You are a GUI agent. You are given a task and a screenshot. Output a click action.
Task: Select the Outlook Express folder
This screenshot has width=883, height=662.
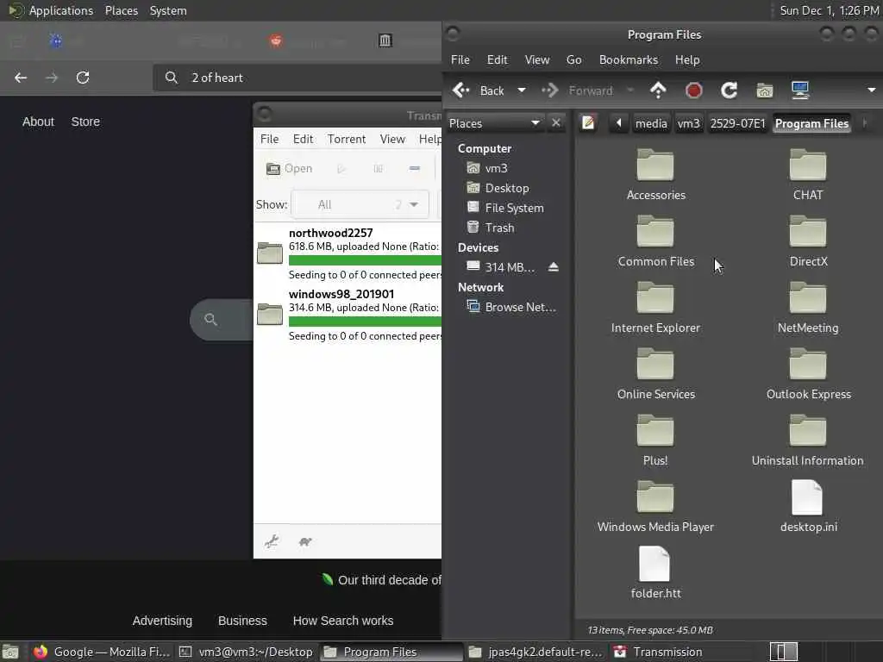pos(807,374)
